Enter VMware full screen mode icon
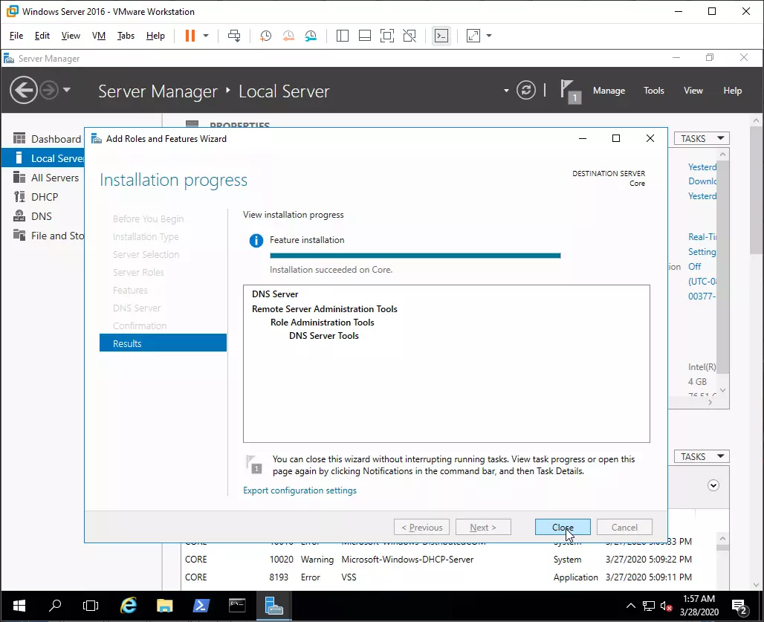The width and height of the screenshot is (764, 622). (387, 36)
